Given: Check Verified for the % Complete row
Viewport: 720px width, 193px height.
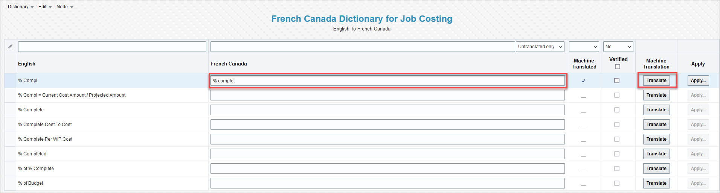Looking at the screenshot, I should 617,110.
